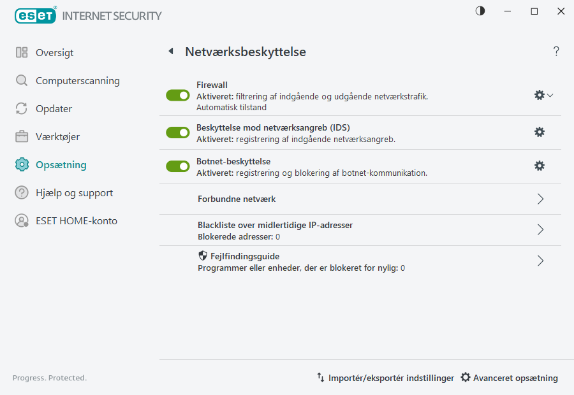
Task: Open Botnet-beskyttelse settings gear
Action: [540, 166]
